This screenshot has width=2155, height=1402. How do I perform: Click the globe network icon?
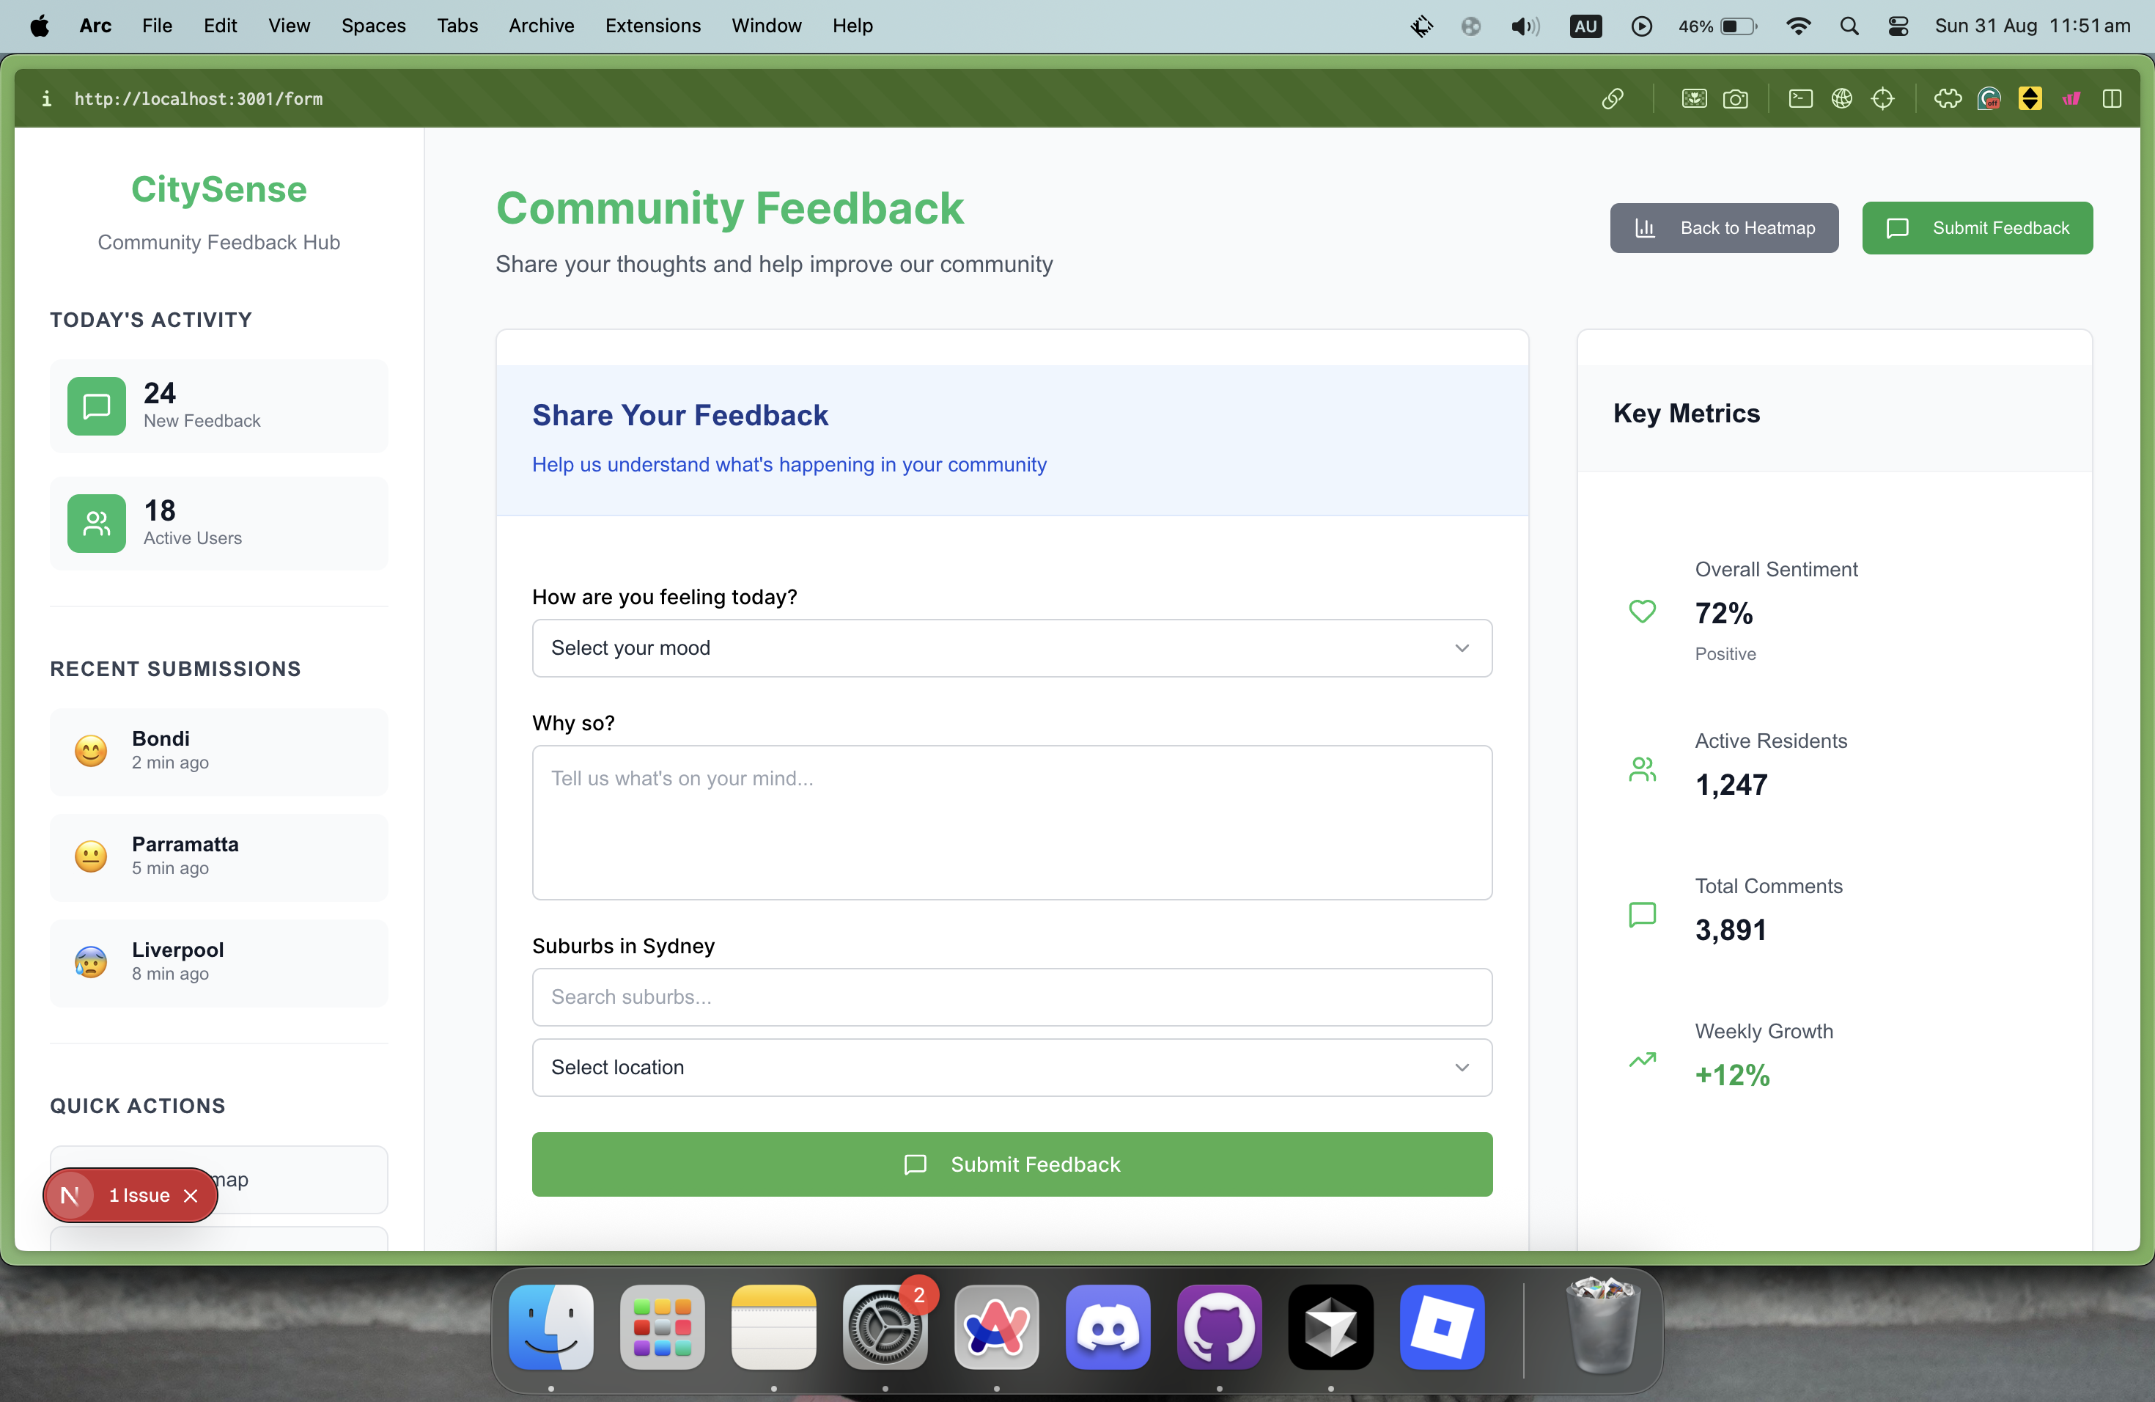[1841, 99]
